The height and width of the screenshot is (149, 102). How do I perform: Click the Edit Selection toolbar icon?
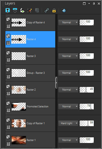[29, 10]
